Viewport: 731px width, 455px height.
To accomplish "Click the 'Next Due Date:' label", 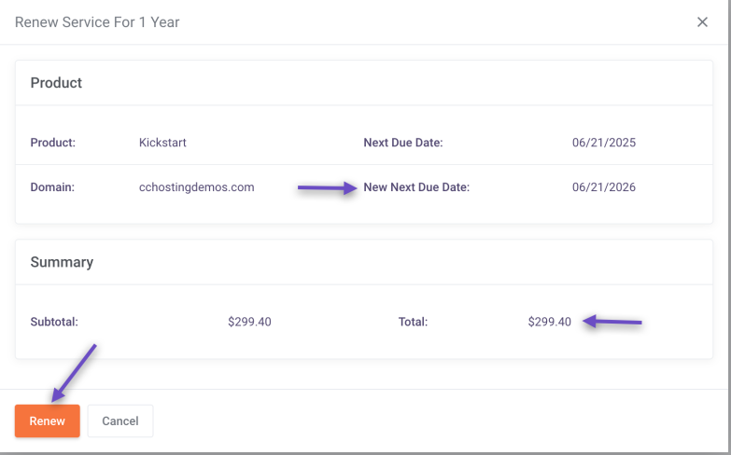I will point(402,143).
